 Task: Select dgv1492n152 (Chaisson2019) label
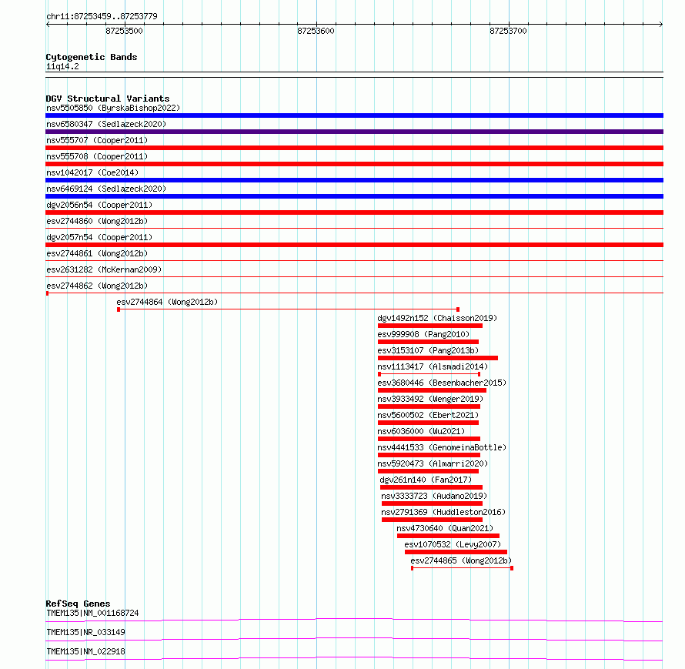pos(437,318)
